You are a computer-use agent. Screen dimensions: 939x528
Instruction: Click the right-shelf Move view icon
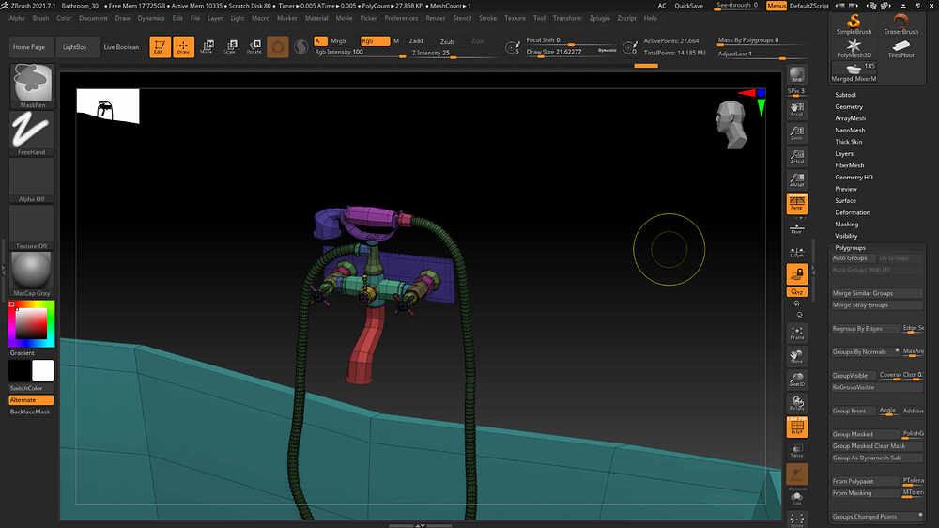point(797,357)
